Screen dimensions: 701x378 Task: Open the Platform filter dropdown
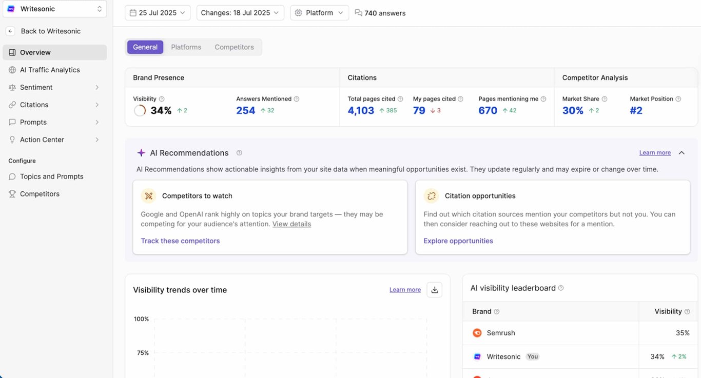(319, 13)
